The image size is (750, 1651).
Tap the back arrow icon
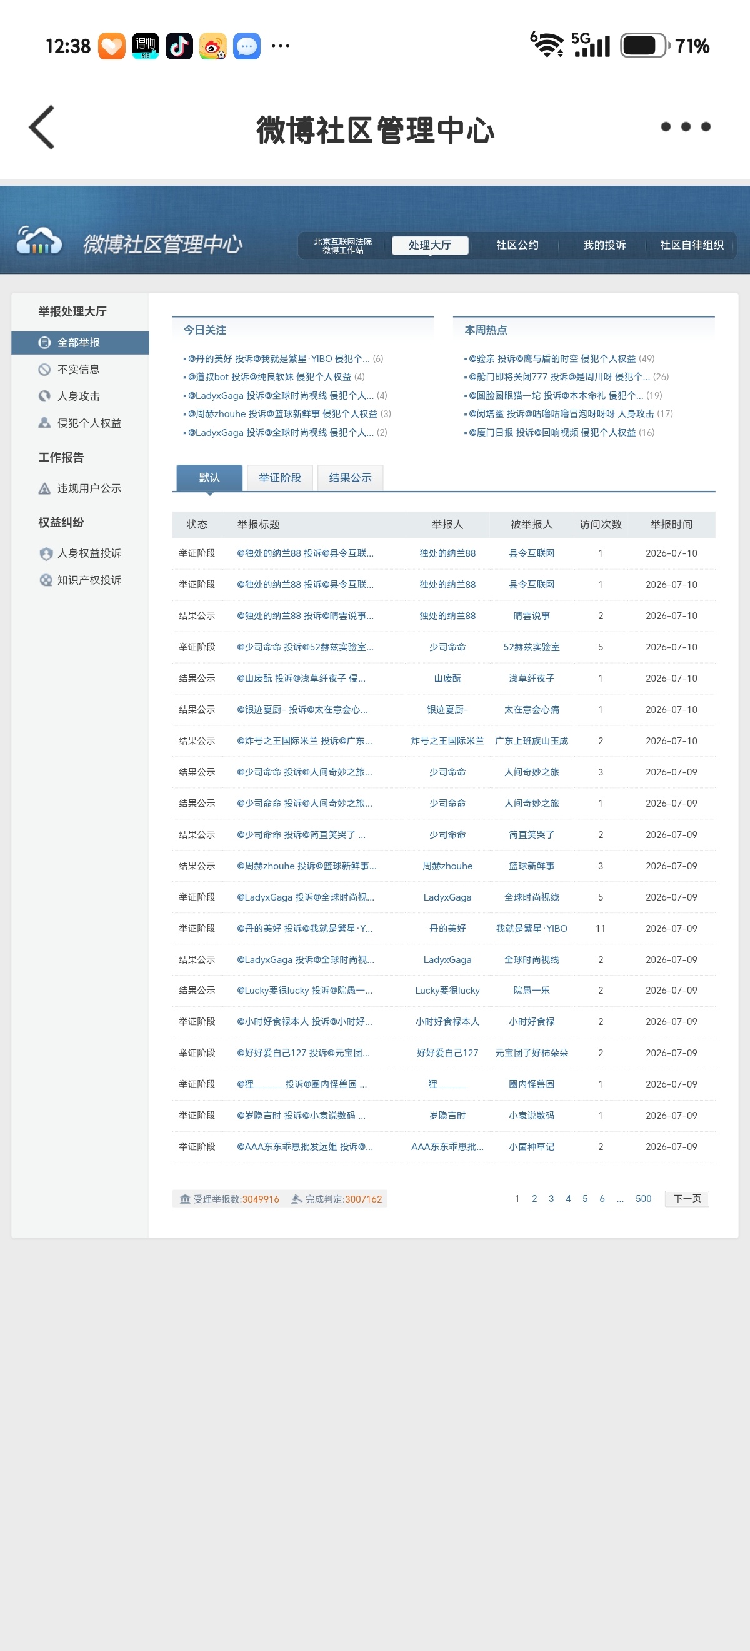pyautogui.click(x=42, y=128)
